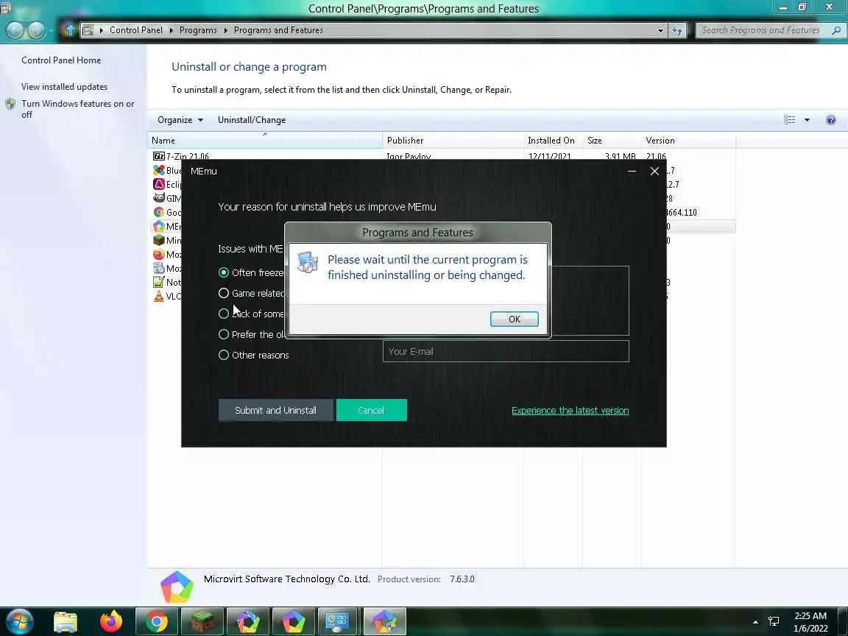The width and height of the screenshot is (848, 636).
Task: Select the Mozilla Maintenance Service icon
Action: 158,268
